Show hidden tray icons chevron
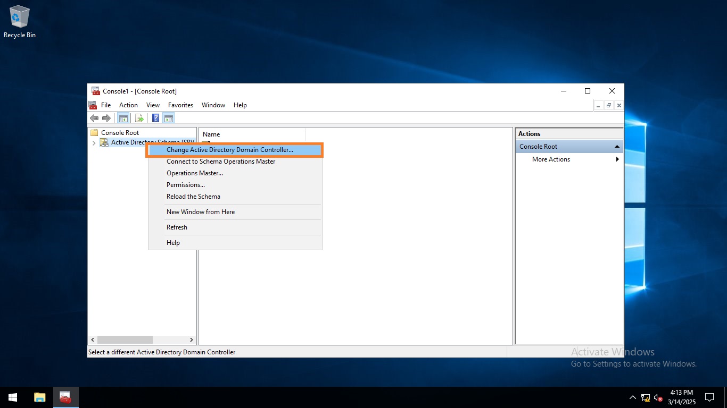This screenshot has height=408, width=727. (x=632, y=397)
